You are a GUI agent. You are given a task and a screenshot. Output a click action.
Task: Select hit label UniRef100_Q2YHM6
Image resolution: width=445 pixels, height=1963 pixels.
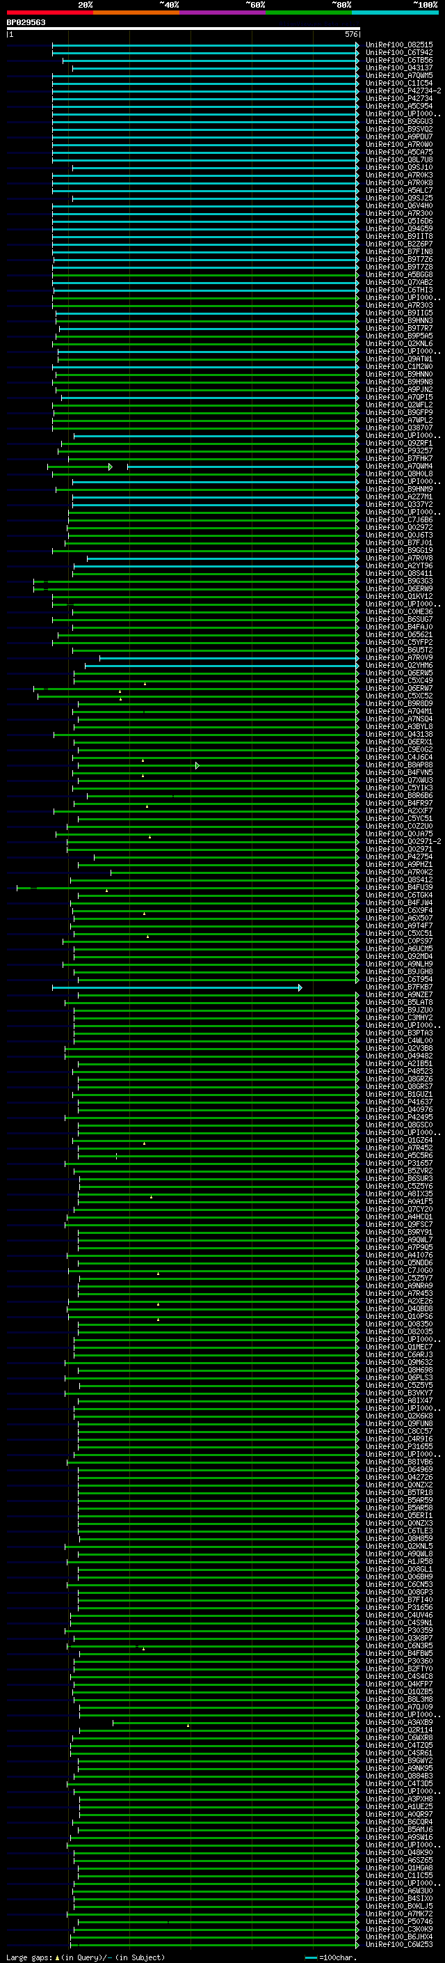pos(399,665)
